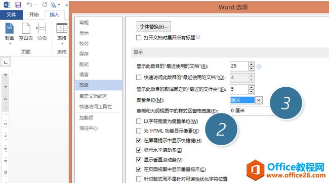Viewport: 329px width, 184px height.
Task: Insert a blank page (空白页)
Action: 26,31
